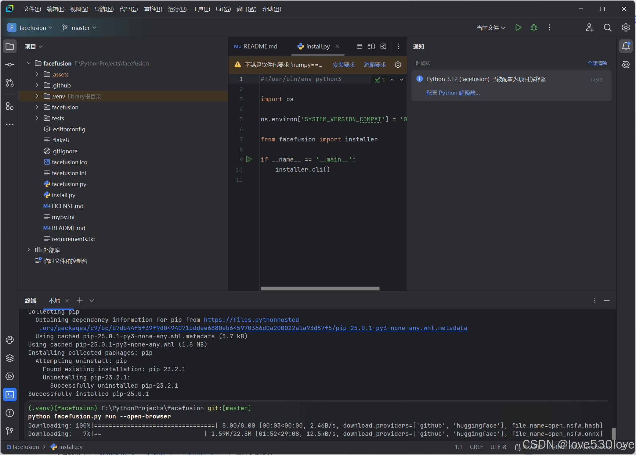Run current file with green play button
Screen dimensions: 636x455
pos(518,28)
